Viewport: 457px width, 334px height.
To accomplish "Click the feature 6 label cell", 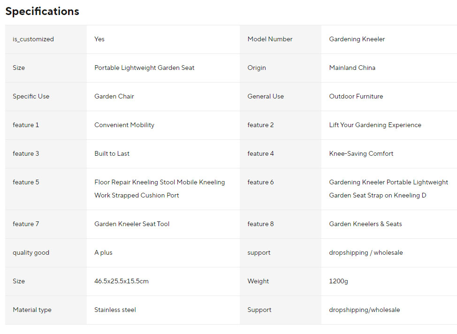I will click(x=281, y=189).
